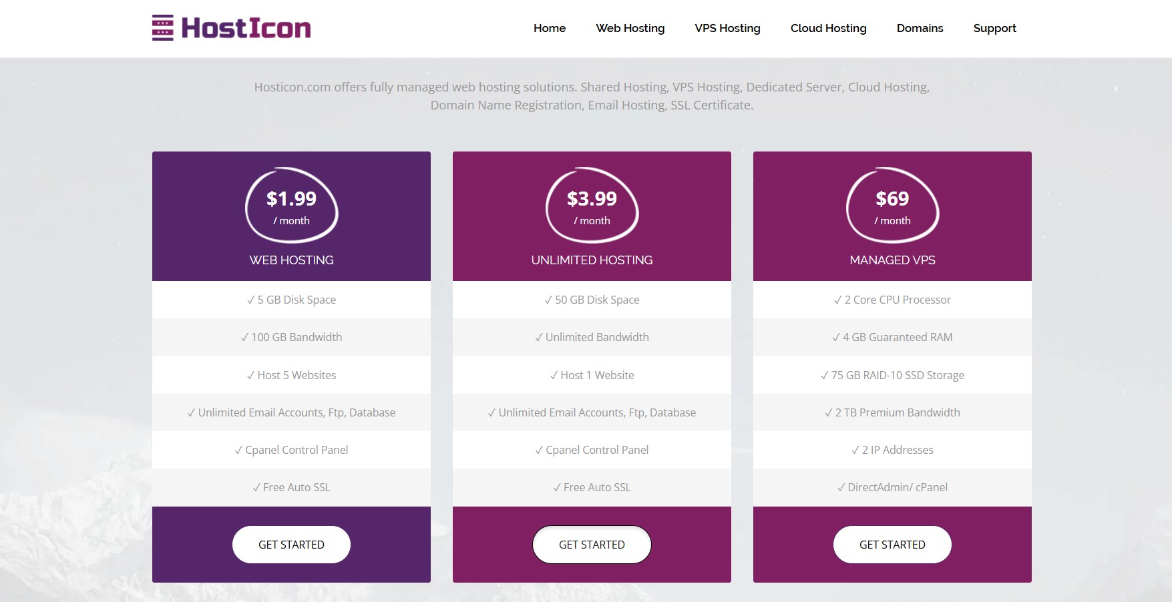Image resolution: width=1172 pixels, height=602 pixels.
Task: Open the VPS Hosting menu
Action: (727, 28)
